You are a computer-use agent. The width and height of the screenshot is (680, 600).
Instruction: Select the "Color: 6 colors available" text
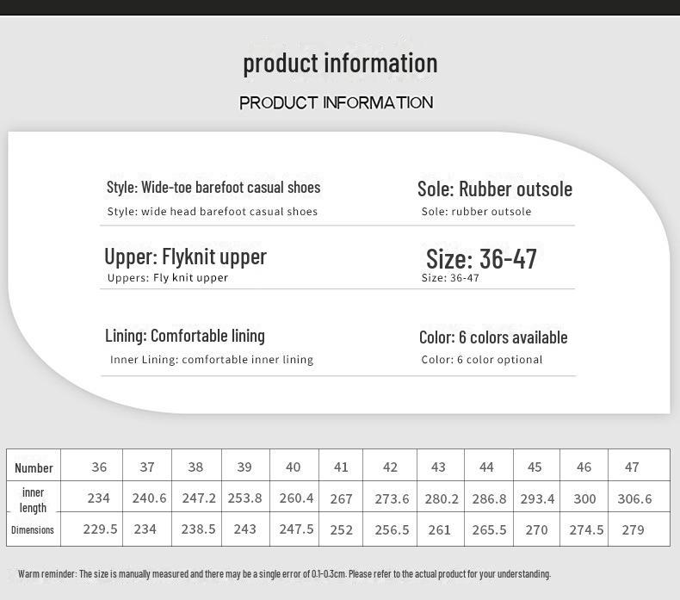point(493,337)
